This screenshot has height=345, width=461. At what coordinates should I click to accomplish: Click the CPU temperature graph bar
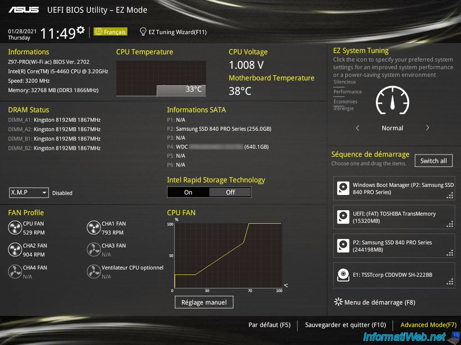pyautogui.click(x=181, y=90)
